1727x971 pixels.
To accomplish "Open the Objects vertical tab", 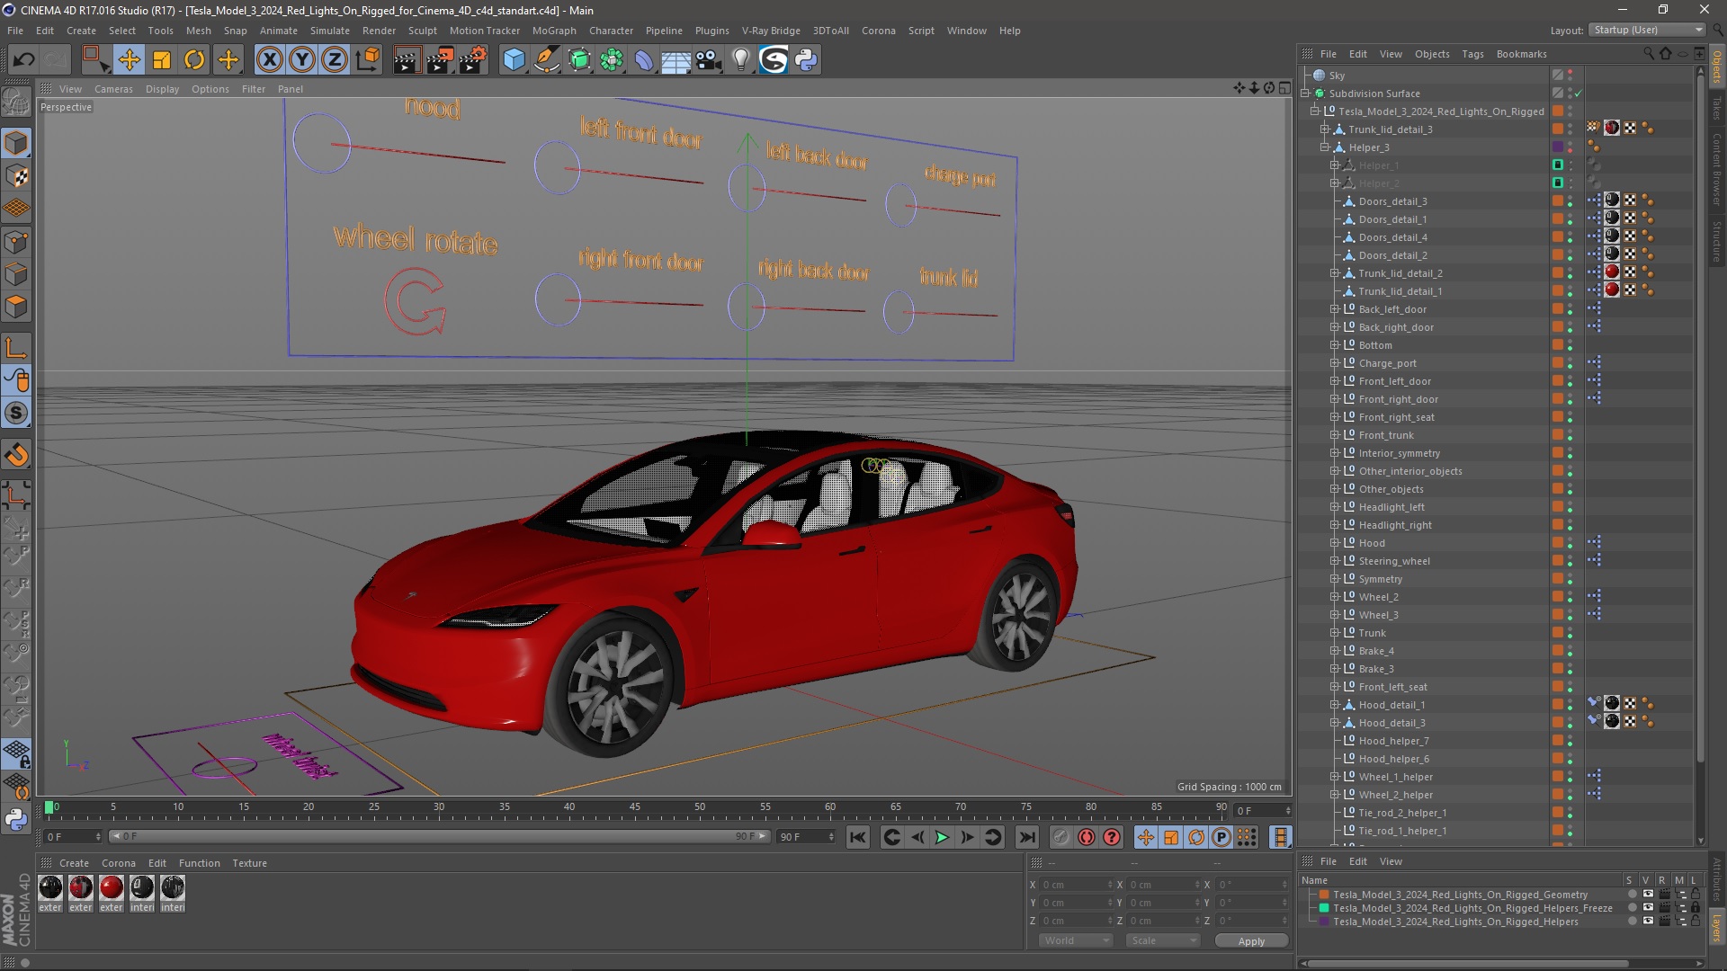I will click(1717, 66).
